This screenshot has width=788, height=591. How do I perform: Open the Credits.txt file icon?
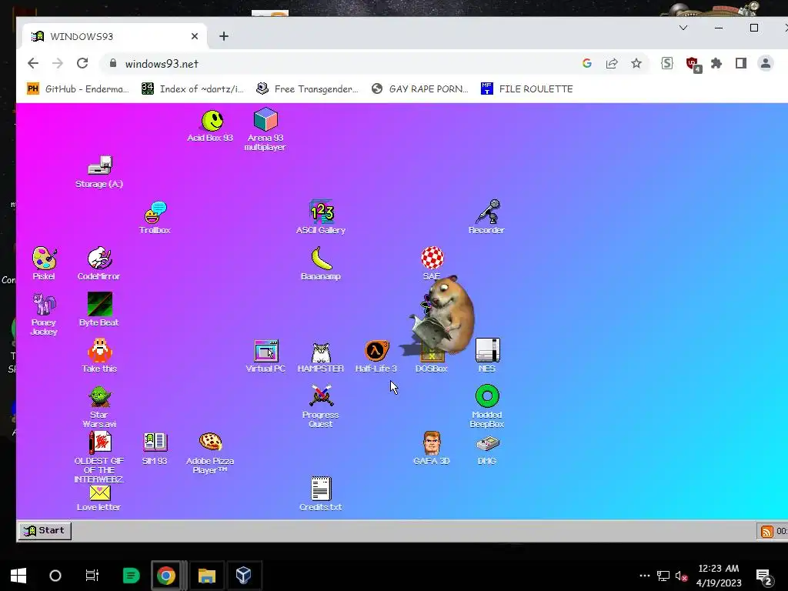(x=321, y=494)
